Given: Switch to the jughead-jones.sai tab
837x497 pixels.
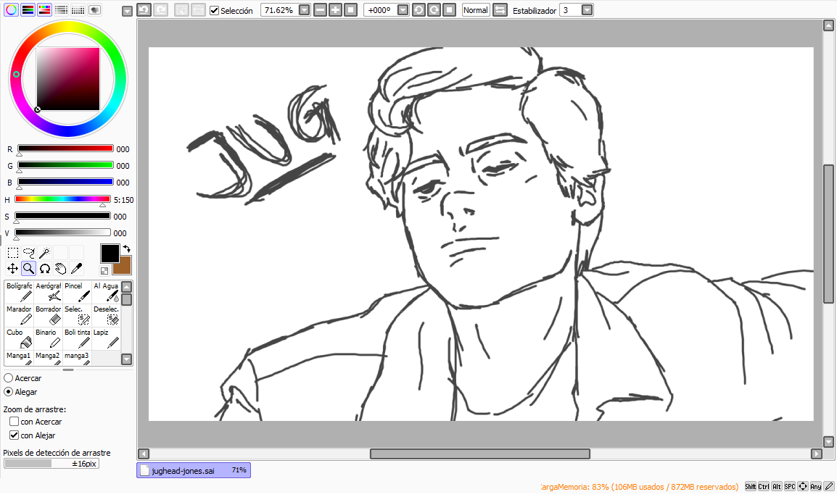Looking at the screenshot, I should [193, 470].
